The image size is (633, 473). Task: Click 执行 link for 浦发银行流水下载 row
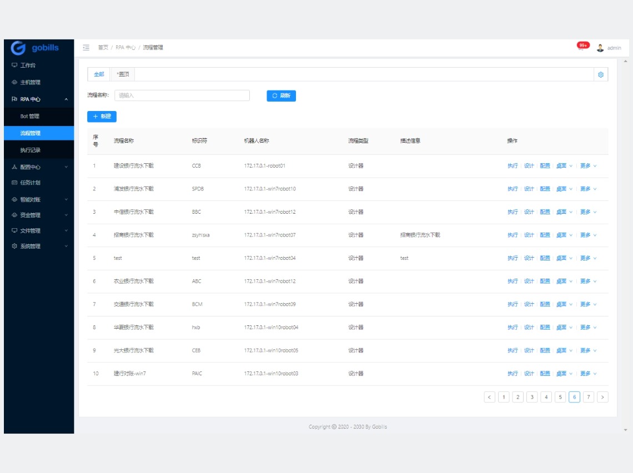coord(512,189)
